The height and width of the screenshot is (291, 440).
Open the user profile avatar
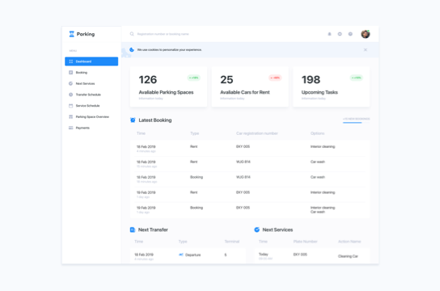366,34
